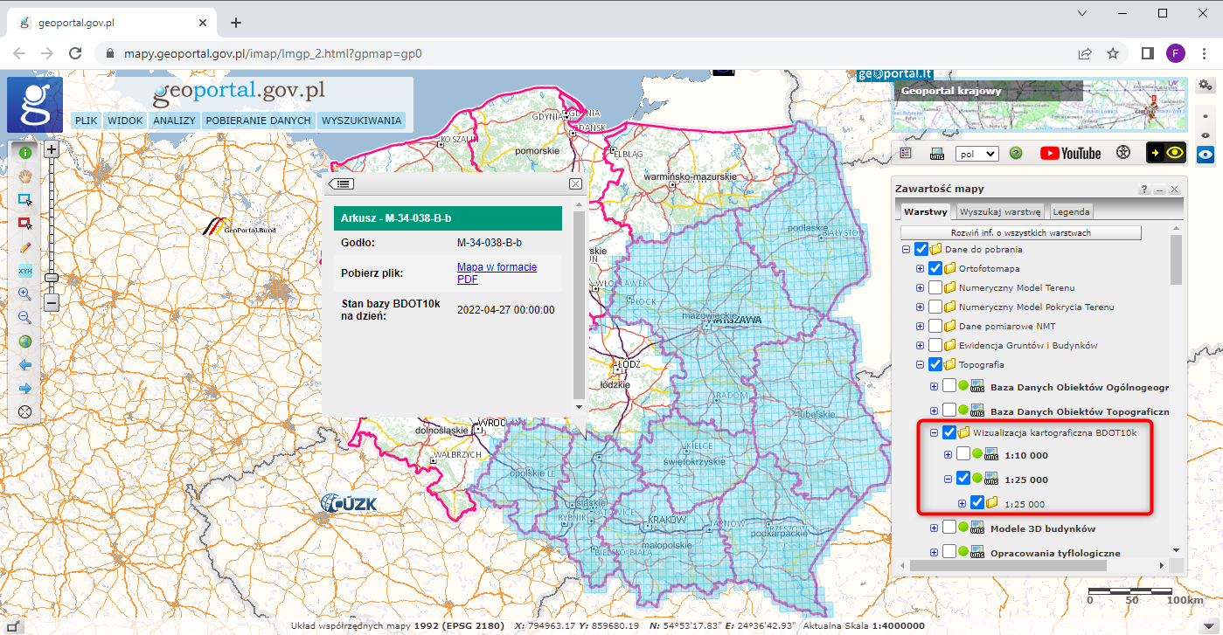Expand the Numeryczny Model Terenu node
The image size is (1223, 635).
pos(920,287)
